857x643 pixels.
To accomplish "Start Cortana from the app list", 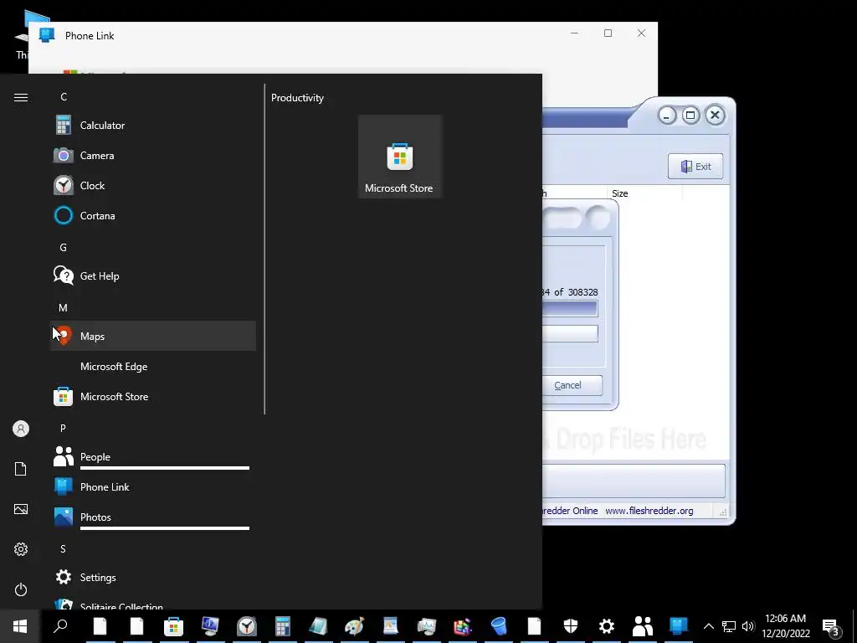I will pyautogui.click(x=152, y=215).
